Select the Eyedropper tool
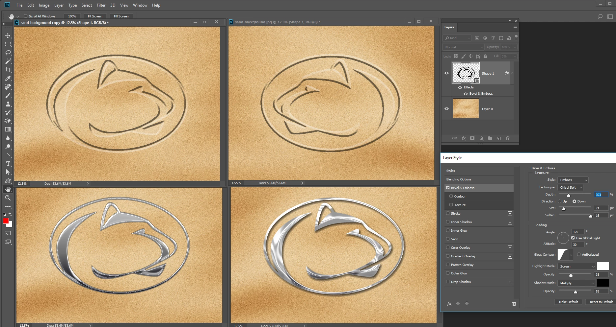616x327 pixels. [8, 78]
